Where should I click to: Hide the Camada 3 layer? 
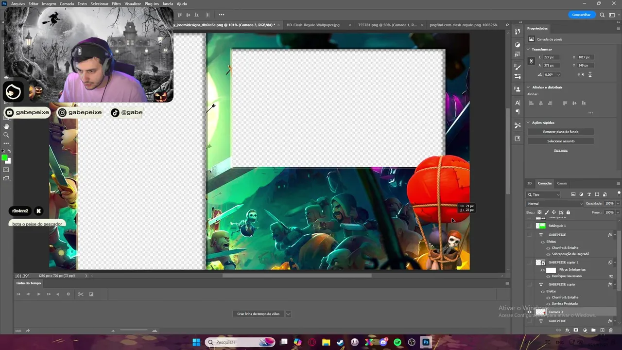pyautogui.click(x=530, y=312)
